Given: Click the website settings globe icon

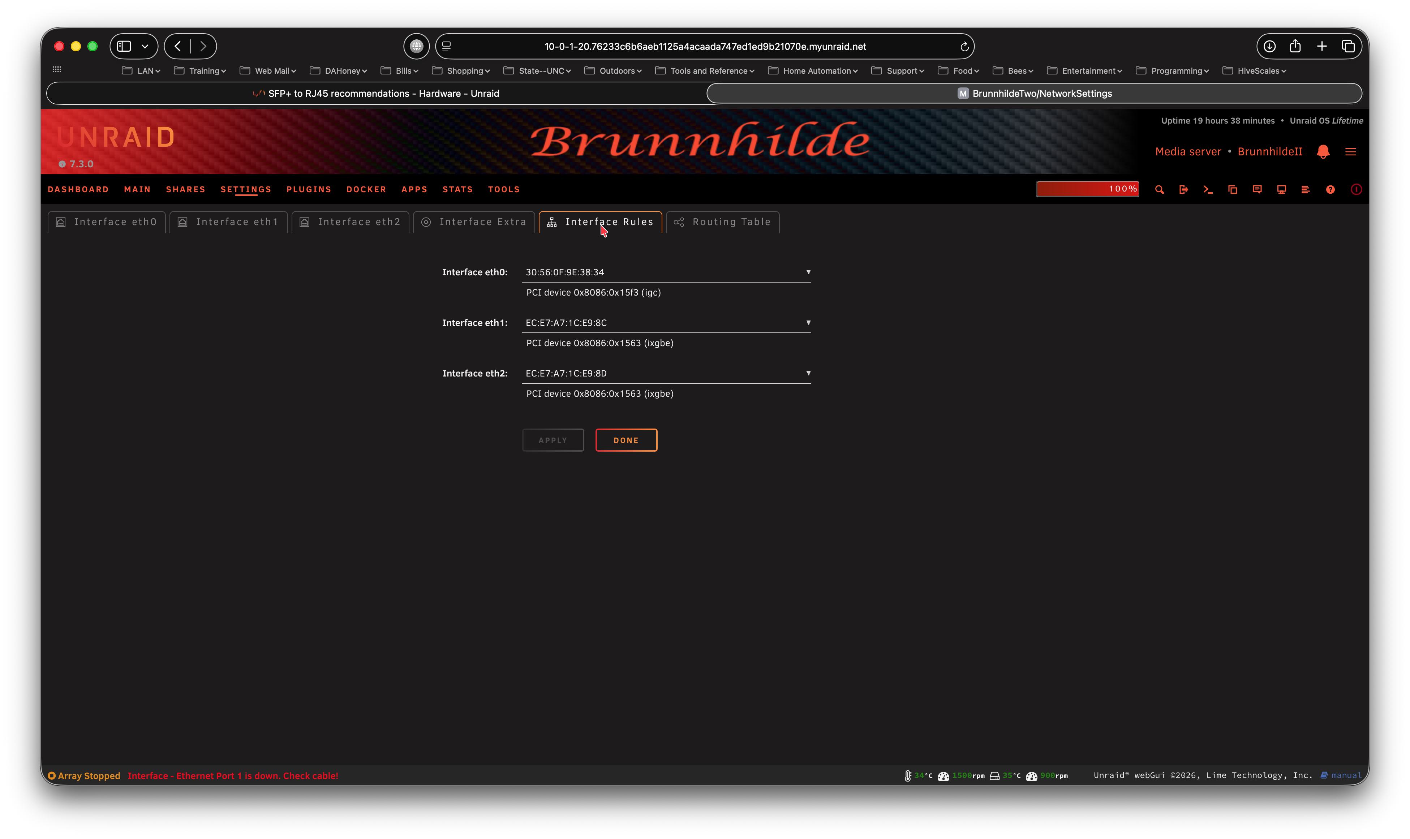Looking at the screenshot, I should [x=416, y=46].
